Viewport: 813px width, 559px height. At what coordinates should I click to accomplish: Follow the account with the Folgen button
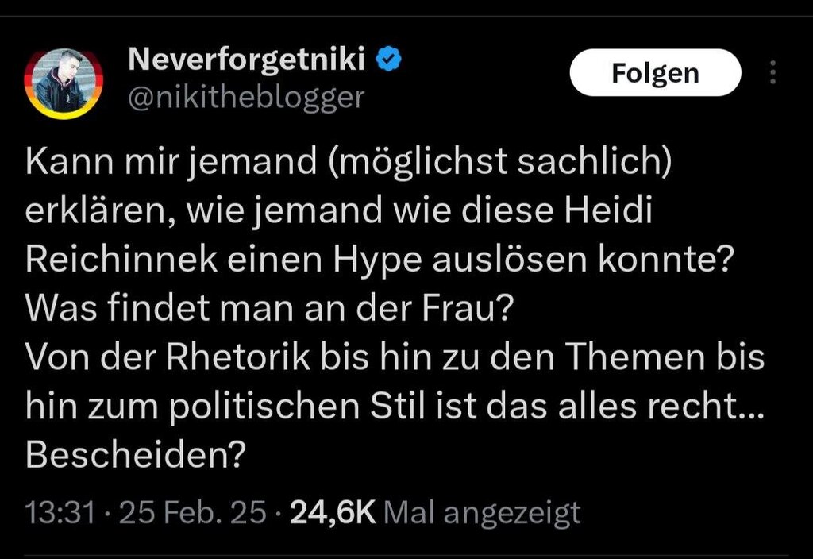coord(655,72)
